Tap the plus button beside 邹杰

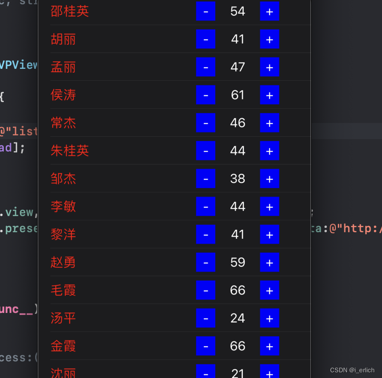(x=269, y=179)
